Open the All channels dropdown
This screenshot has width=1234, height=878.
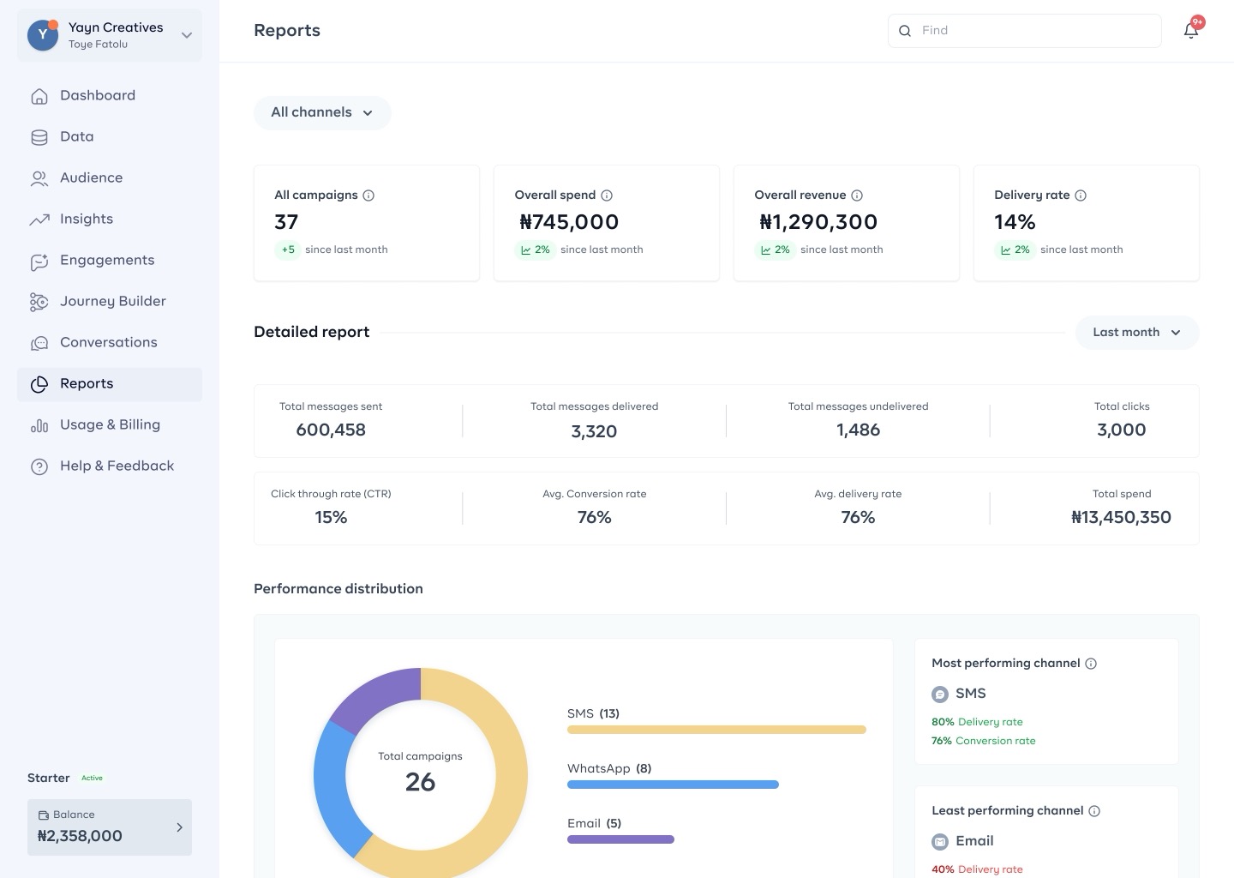[x=322, y=113]
